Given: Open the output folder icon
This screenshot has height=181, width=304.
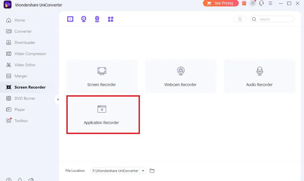Looking at the screenshot, I should tap(152, 171).
